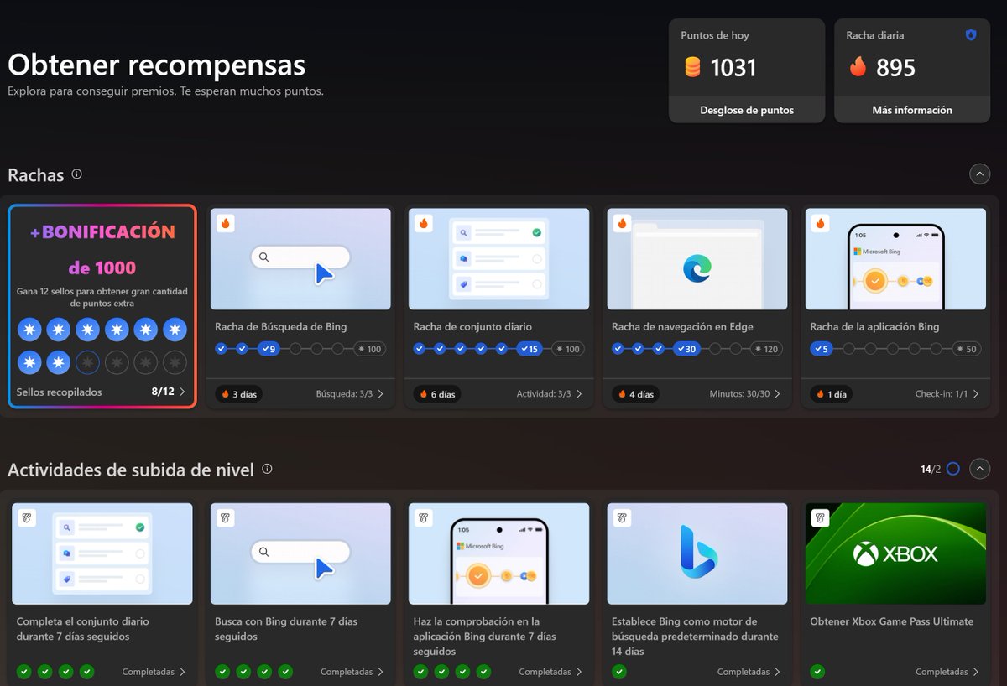
Task: Open the +Bonificación de 1000 card
Action: tap(102, 306)
